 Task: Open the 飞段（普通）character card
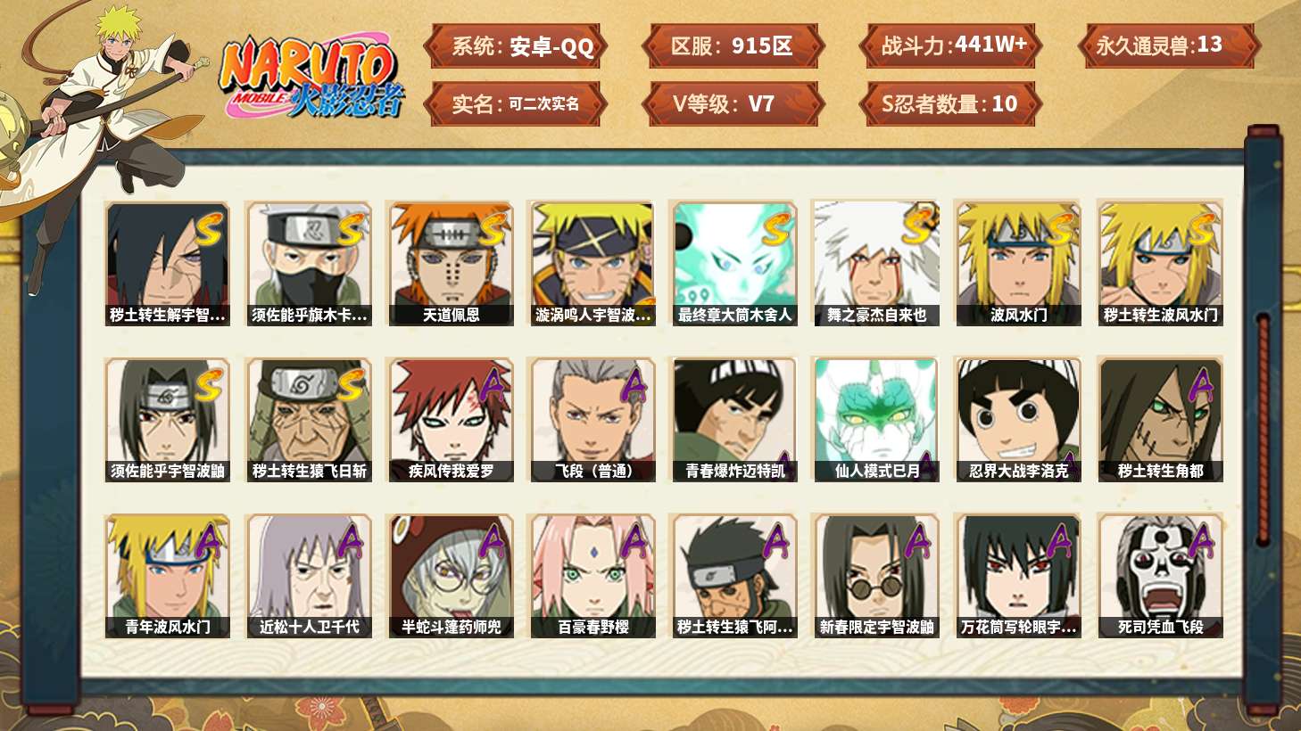click(592, 420)
